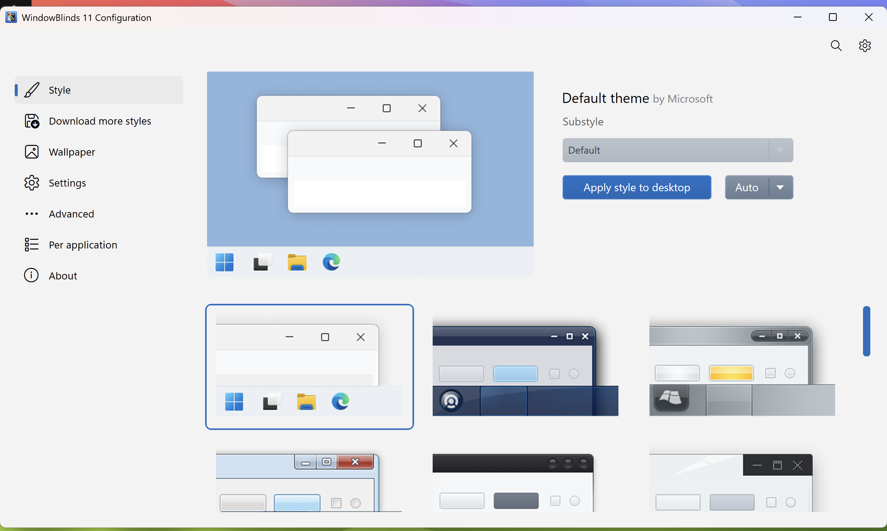Click the blue vertical scrollbar thumb
The image size is (887, 531).
click(x=866, y=331)
